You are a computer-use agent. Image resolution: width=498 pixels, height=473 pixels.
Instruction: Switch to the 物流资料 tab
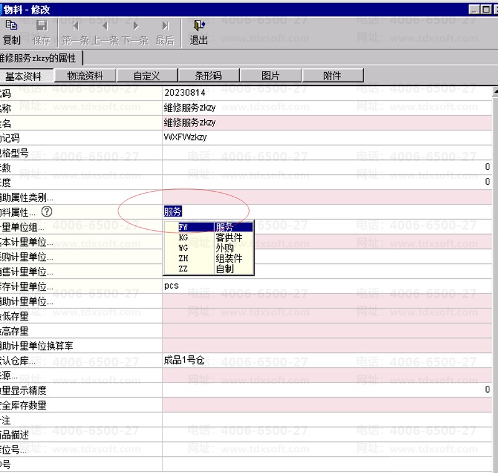click(x=85, y=75)
